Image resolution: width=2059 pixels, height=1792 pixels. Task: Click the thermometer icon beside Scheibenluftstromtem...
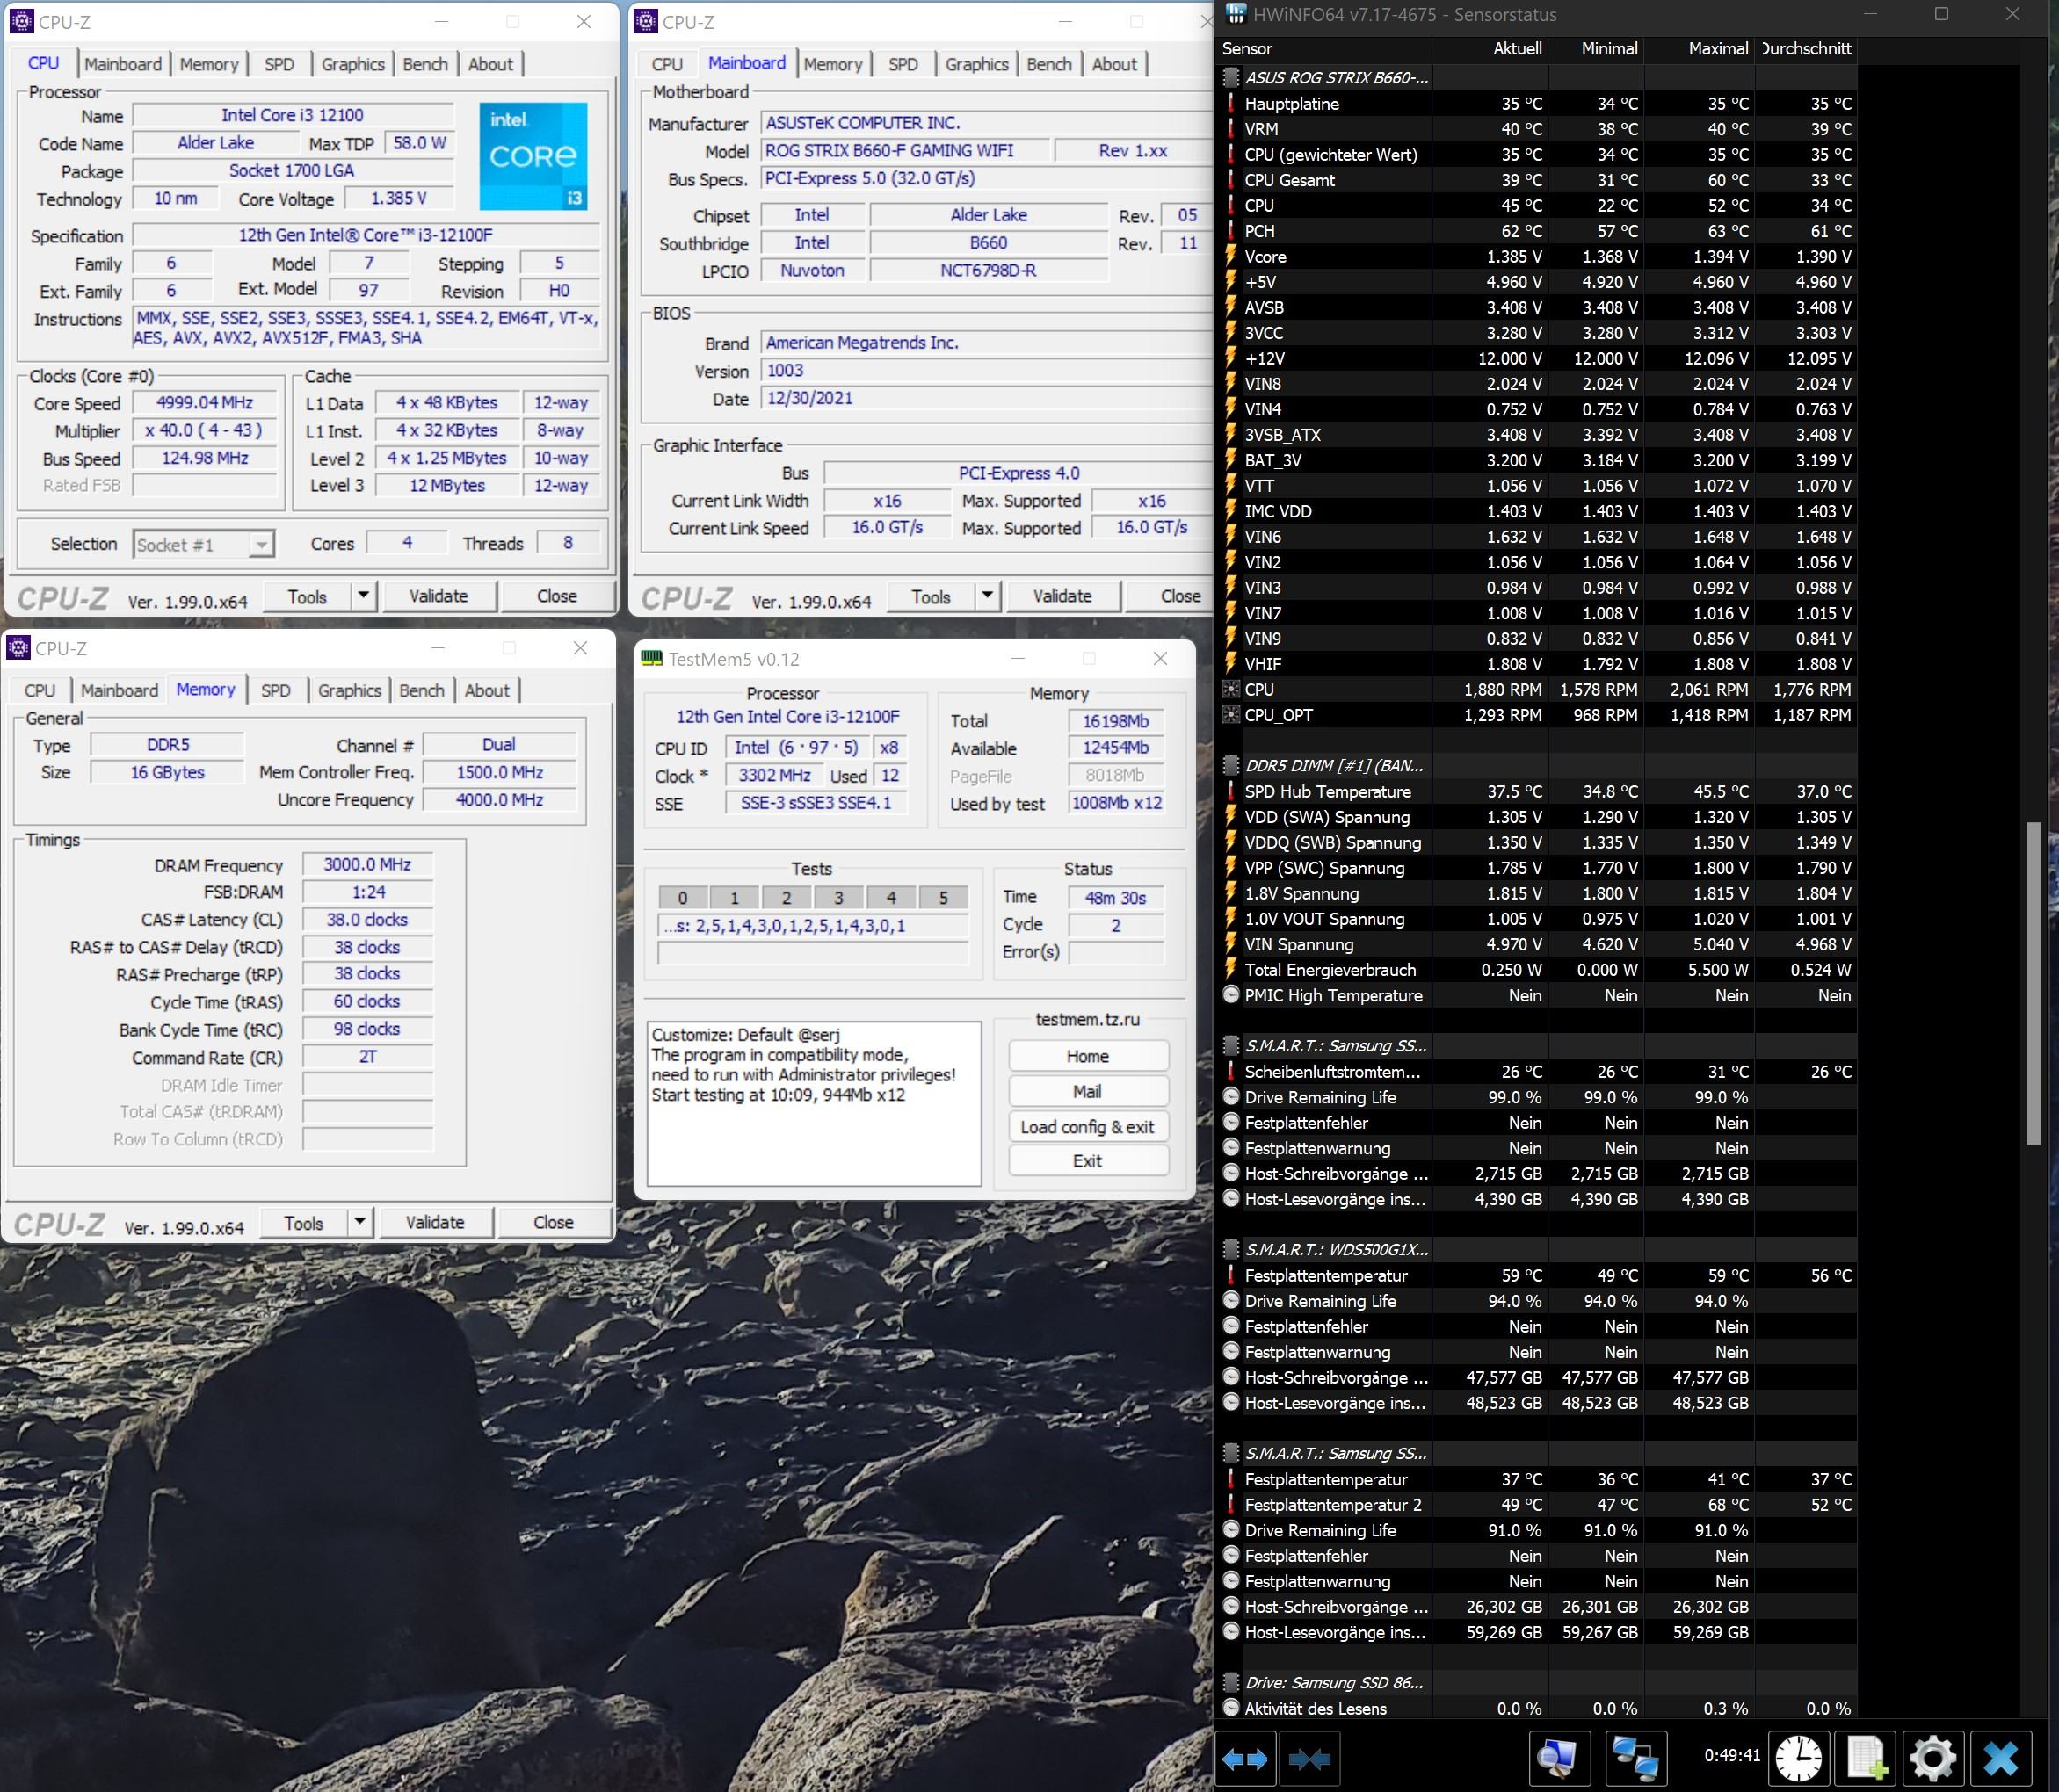click(x=1230, y=1071)
